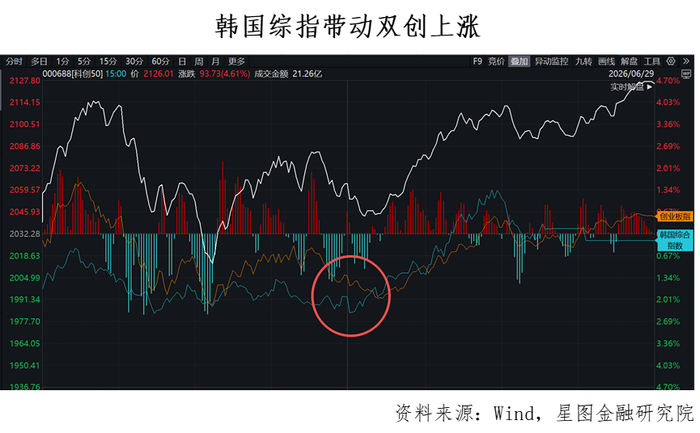Switch to the 周 weekly chart
Screen dimensions: 700x433
click(x=198, y=61)
